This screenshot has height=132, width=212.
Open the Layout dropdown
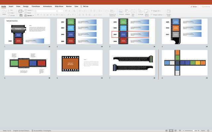pos(29,10)
